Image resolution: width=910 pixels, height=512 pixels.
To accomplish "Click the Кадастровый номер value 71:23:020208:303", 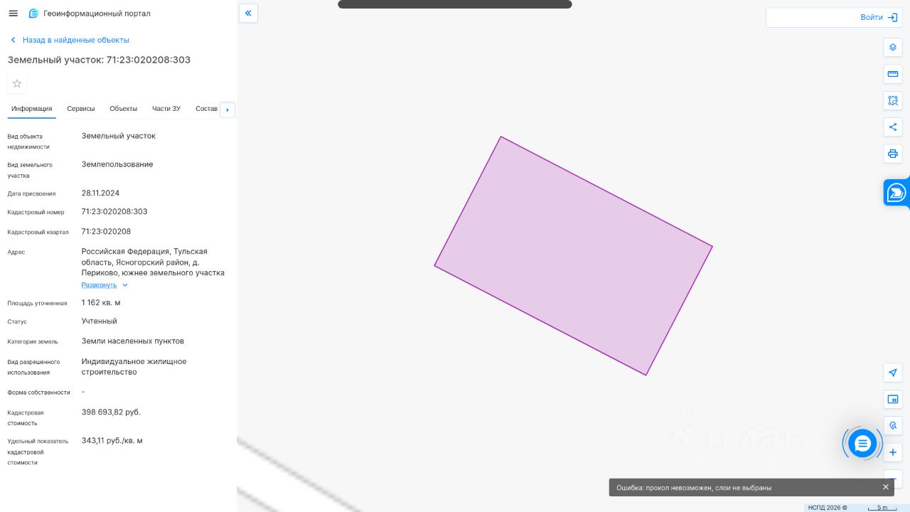I will 114,212.
